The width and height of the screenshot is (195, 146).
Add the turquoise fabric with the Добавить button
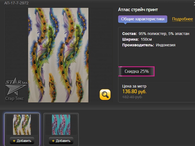point(61,141)
